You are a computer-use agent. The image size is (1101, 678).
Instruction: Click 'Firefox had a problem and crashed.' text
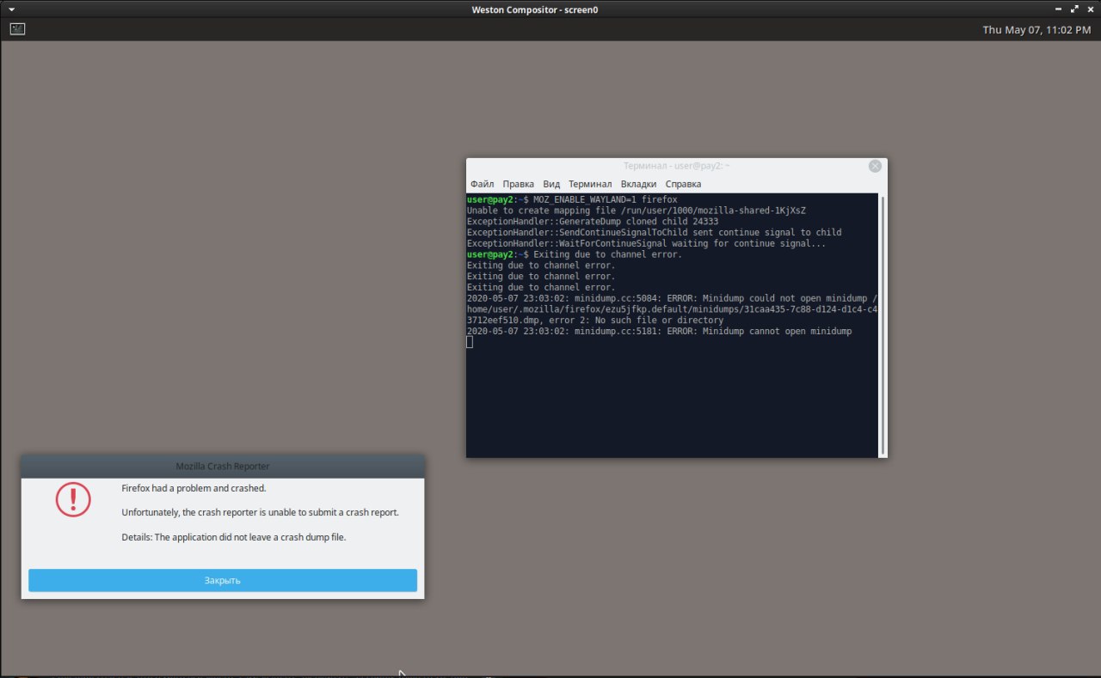click(194, 488)
